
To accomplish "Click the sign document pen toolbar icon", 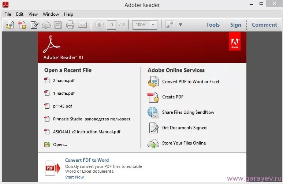I will click(34, 25).
